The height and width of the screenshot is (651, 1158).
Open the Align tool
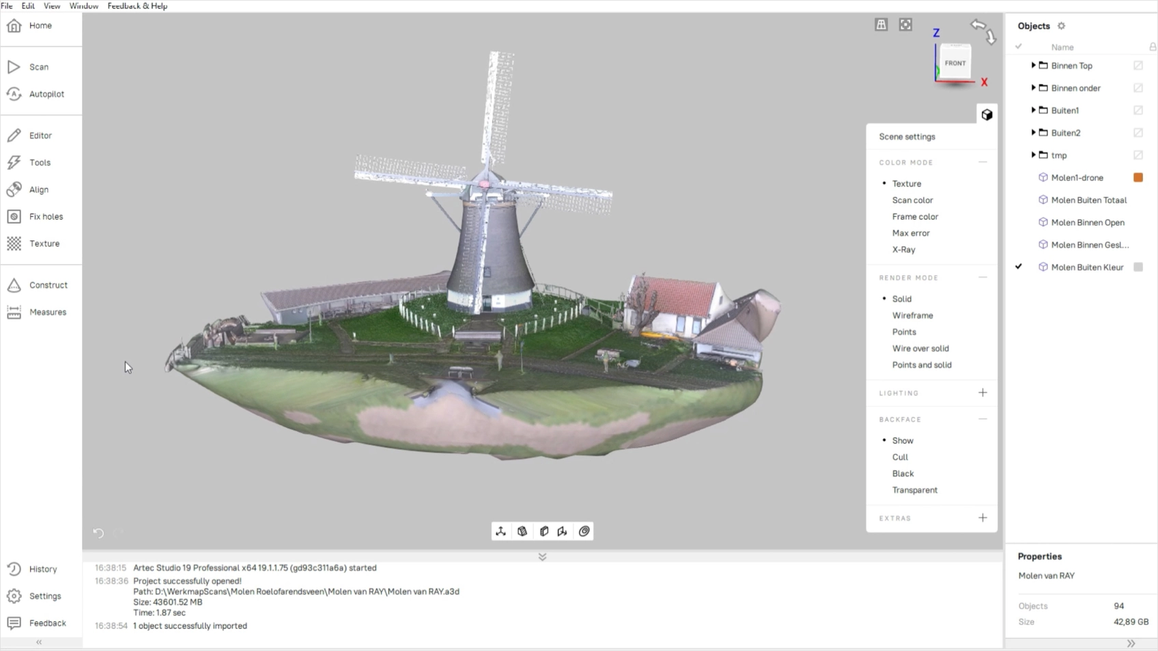(38, 190)
